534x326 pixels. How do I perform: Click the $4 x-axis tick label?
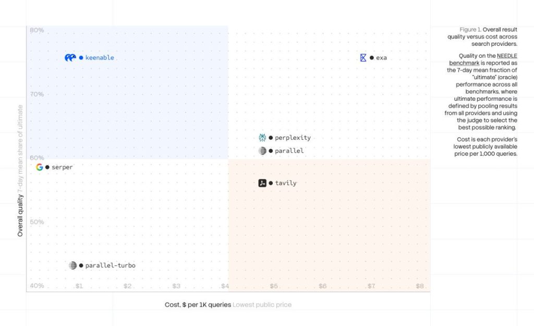click(225, 286)
